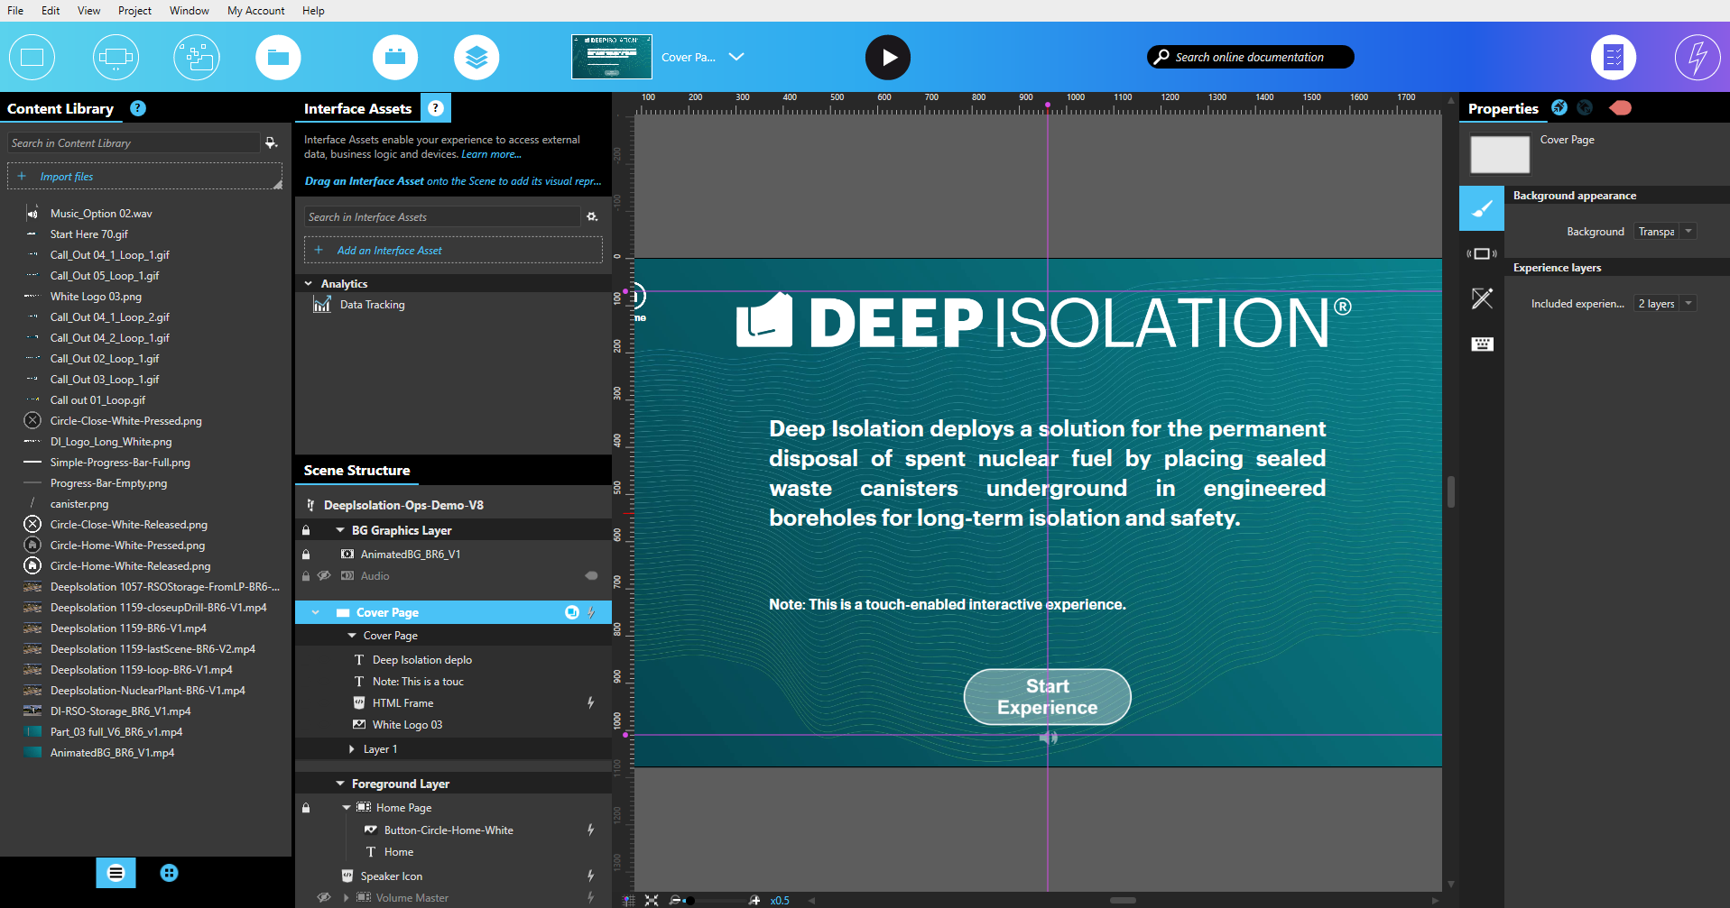Click fit-to-screen icon in canvas bottom bar

(x=652, y=900)
